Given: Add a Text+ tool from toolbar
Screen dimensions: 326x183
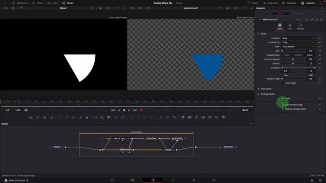Looking at the screenshot, I should pos(44,117).
